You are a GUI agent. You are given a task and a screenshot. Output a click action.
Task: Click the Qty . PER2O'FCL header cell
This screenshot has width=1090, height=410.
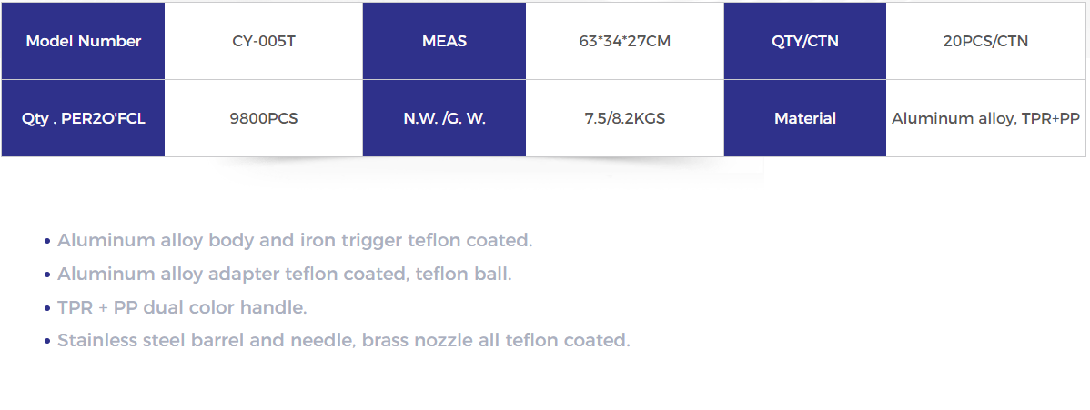83,119
